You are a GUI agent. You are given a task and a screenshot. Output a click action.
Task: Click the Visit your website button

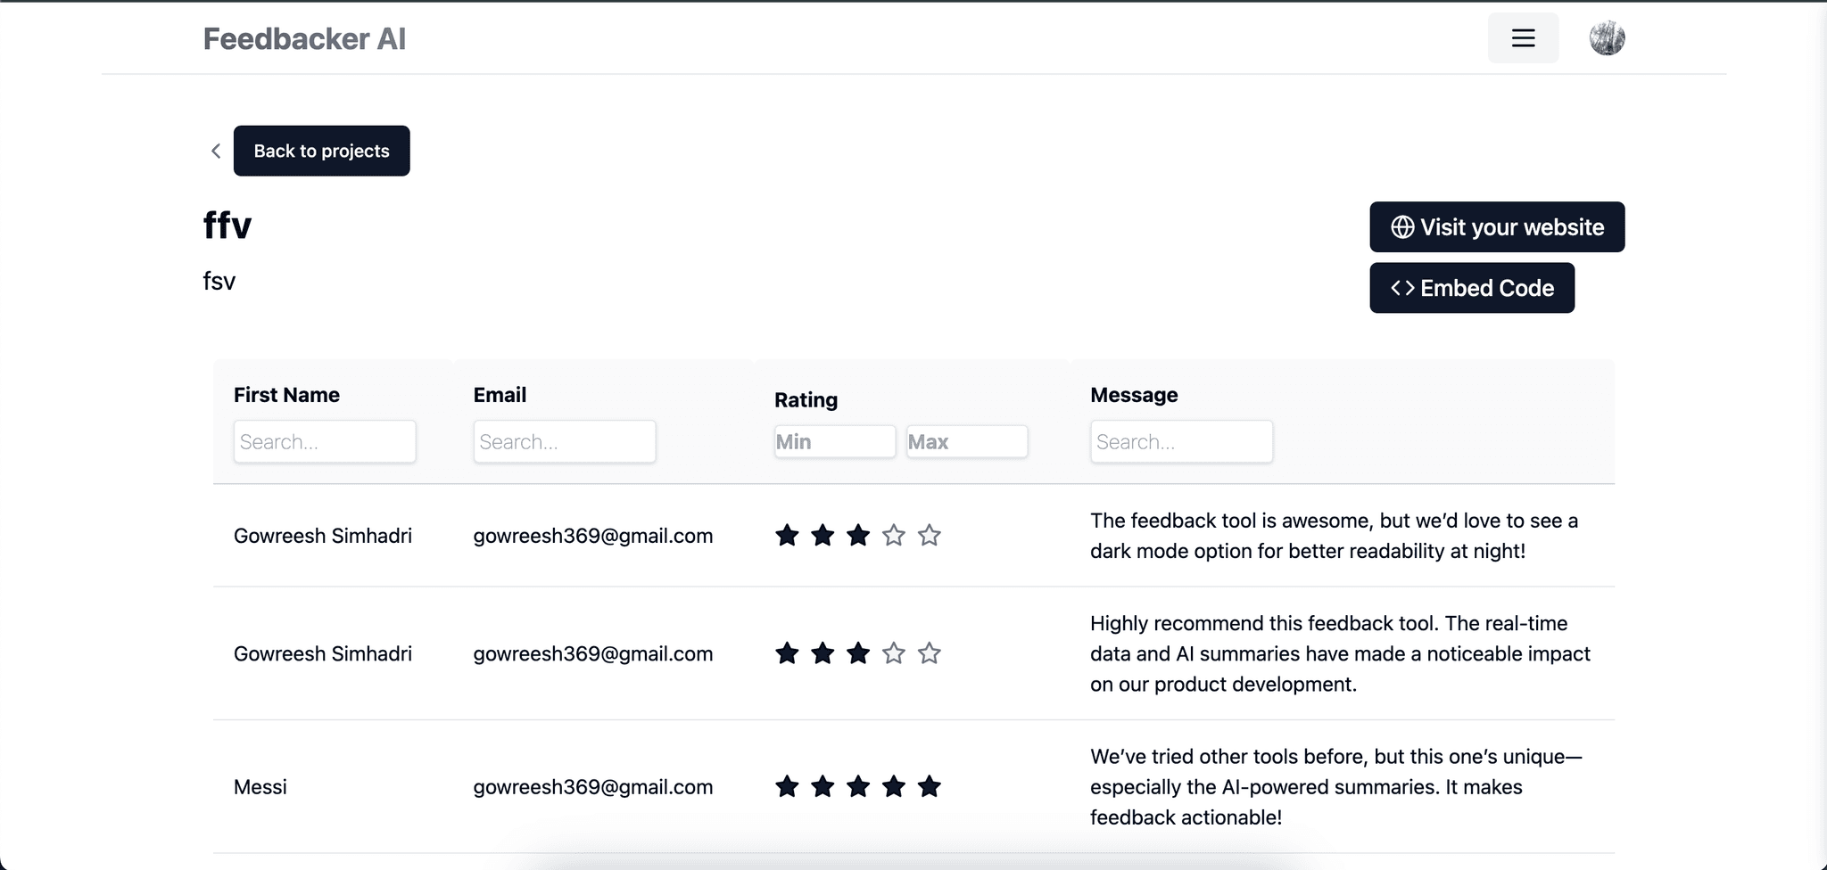[1497, 227]
